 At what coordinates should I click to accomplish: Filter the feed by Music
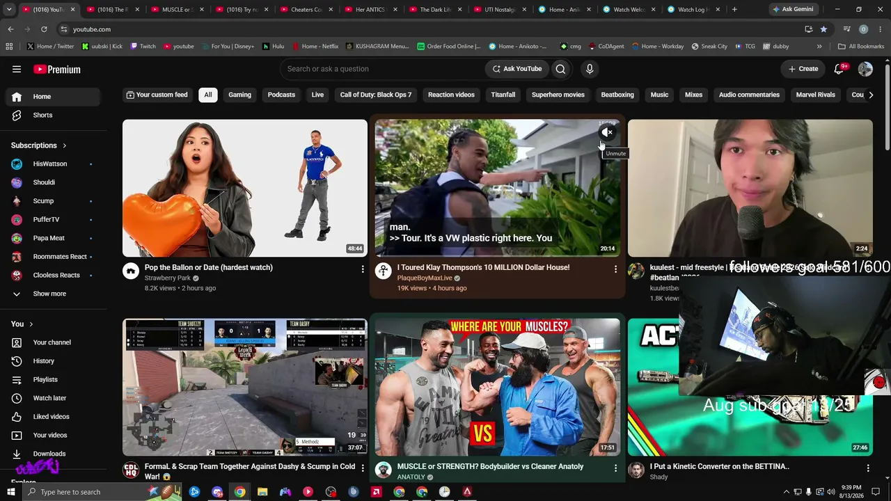click(x=659, y=95)
